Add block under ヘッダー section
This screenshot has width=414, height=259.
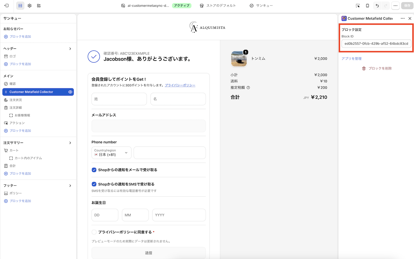coord(18,64)
